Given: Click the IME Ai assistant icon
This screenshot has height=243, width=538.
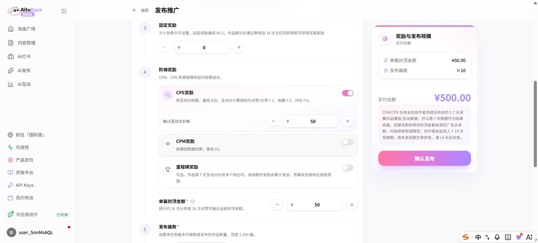Looking at the screenshot, I should click(x=529, y=237).
